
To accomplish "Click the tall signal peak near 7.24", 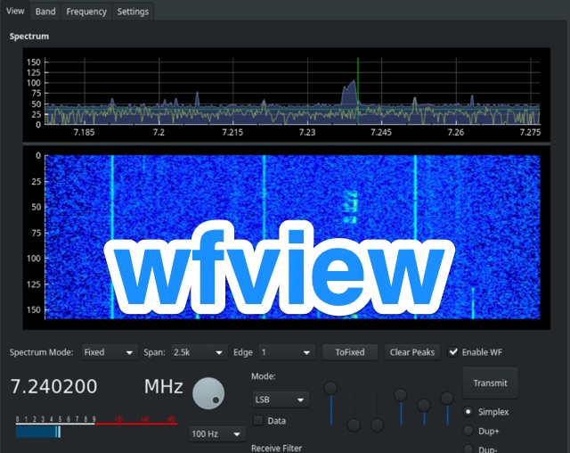I will [350, 93].
